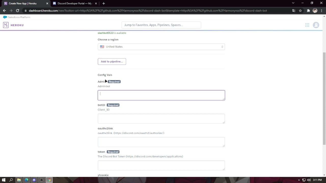Click the Windows Start button
326x183 pixels.
(4, 180)
